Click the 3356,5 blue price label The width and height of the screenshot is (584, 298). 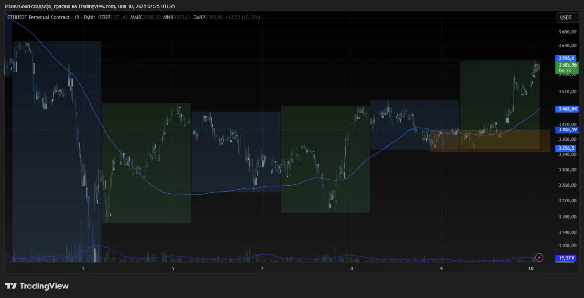566,149
